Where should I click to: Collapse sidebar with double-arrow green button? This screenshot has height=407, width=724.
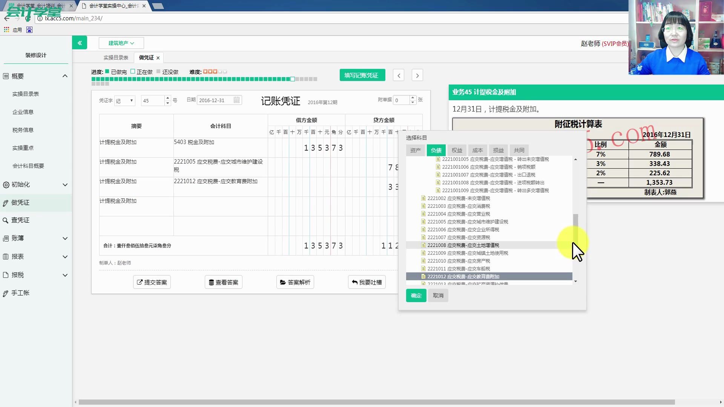(80, 43)
